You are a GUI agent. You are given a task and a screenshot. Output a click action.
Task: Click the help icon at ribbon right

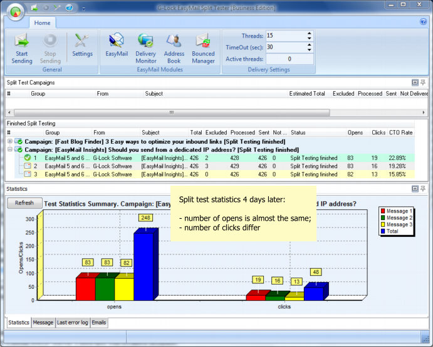423,21
